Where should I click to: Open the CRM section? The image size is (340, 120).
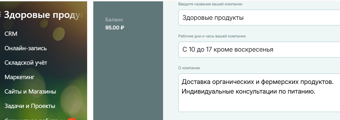tap(11, 34)
